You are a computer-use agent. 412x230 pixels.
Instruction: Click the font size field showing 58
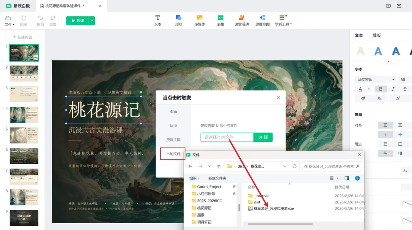coord(405,79)
